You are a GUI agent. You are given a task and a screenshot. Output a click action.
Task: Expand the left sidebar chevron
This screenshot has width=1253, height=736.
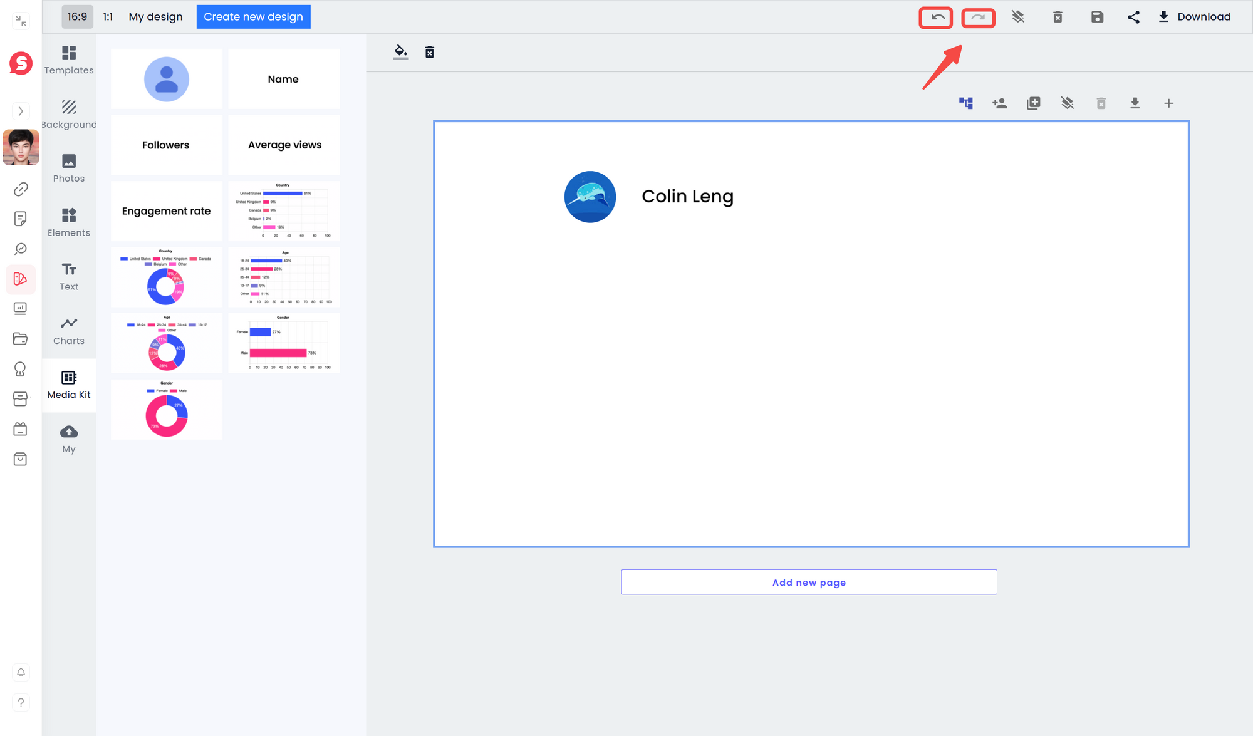point(21,111)
